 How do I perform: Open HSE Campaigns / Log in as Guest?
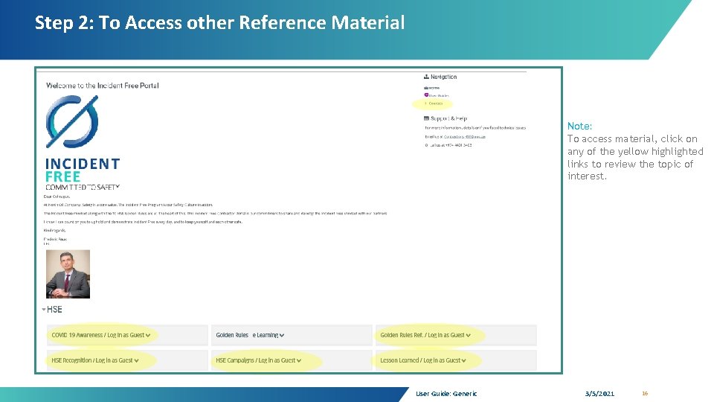coord(255,360)
